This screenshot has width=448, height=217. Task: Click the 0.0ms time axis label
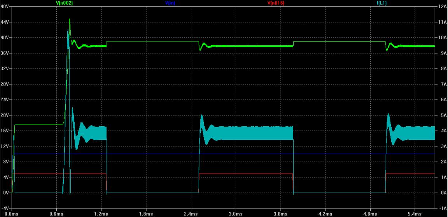[x=12, y=214]
